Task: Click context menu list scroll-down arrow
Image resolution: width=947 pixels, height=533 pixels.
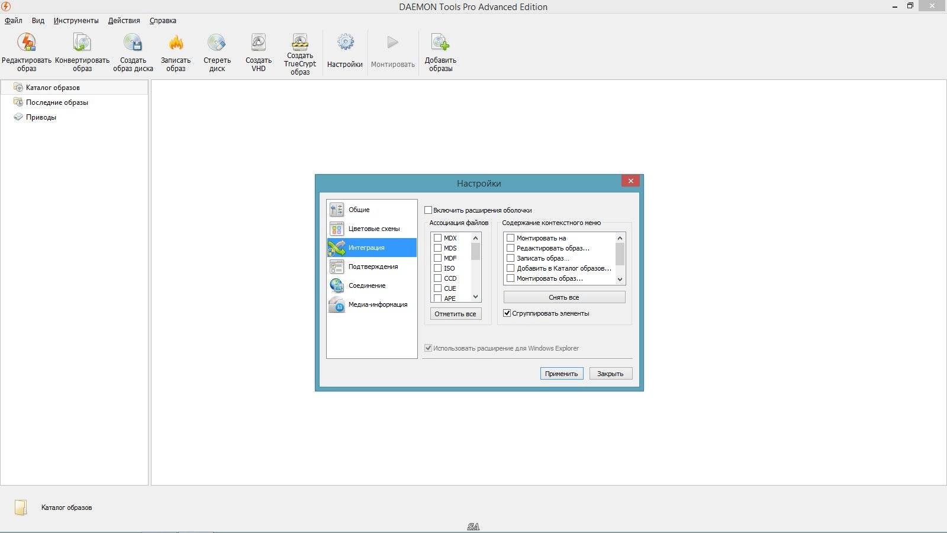Action: coord(620,280)
